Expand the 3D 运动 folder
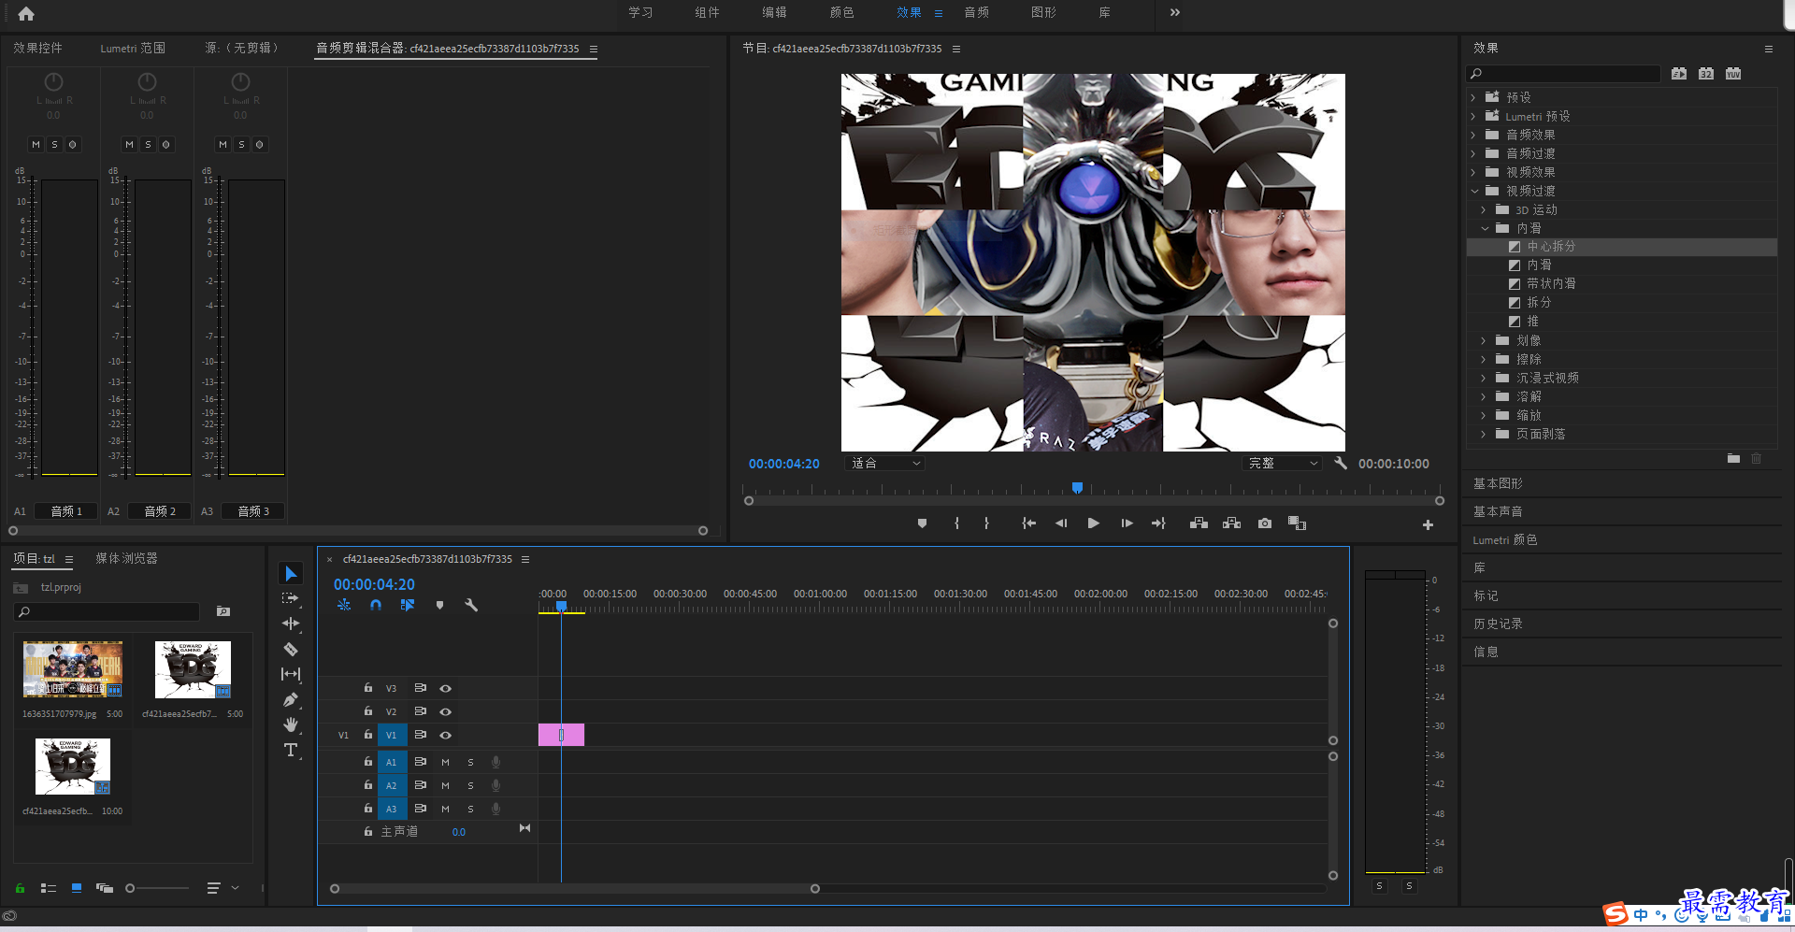 click(1484, 209)
